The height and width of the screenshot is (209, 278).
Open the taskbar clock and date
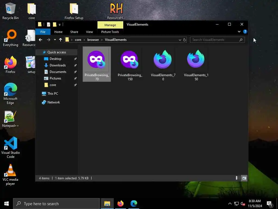coord(255,204)
